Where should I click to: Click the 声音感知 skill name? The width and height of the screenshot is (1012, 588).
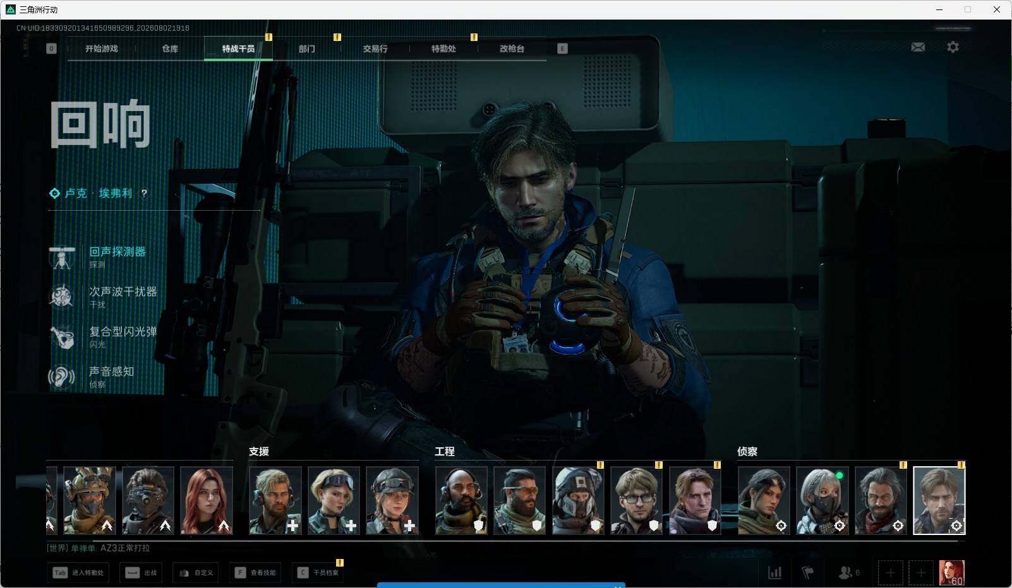(112, 372)
